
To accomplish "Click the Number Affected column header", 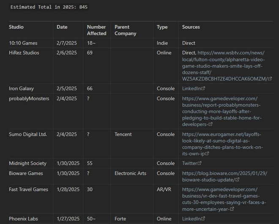I will 96,30.
